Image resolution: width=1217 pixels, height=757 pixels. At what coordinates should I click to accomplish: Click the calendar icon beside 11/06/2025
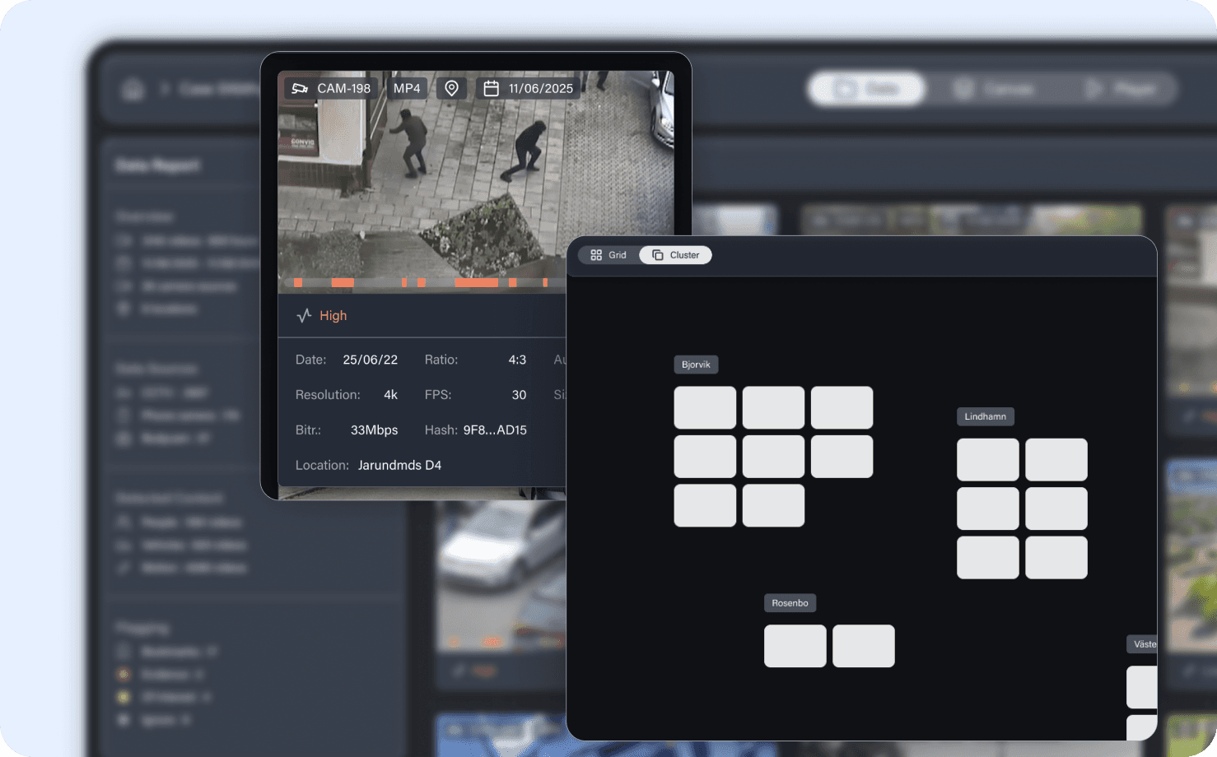pos(491,88)
